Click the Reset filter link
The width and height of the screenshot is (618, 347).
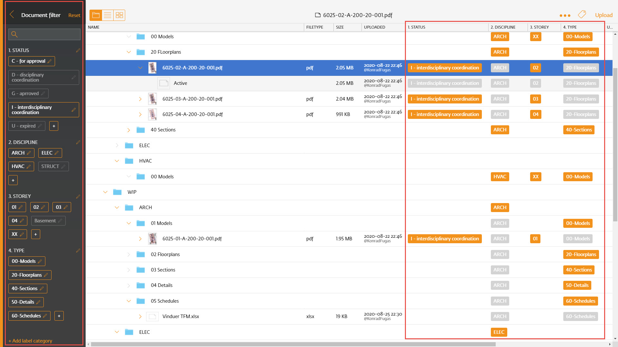tap(74, 15)
